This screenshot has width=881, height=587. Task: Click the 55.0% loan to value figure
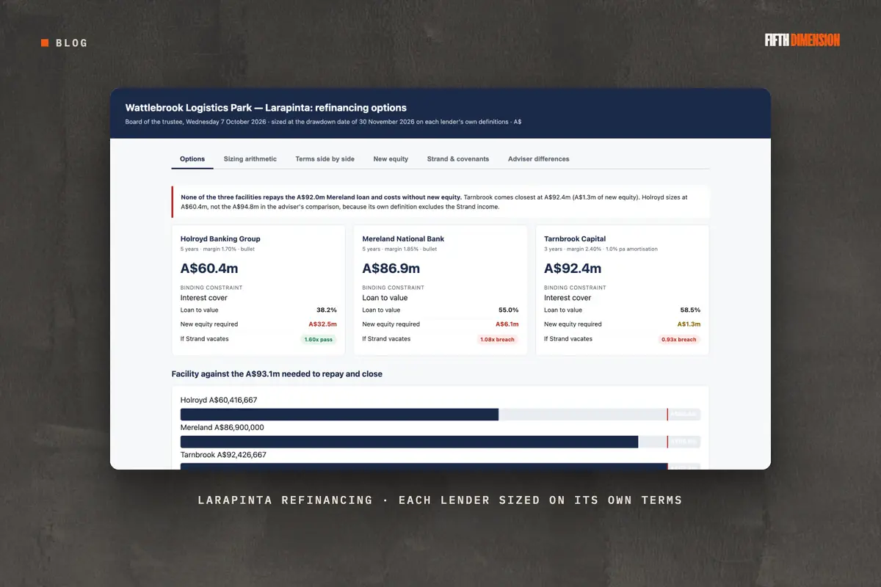coord(508,310)
